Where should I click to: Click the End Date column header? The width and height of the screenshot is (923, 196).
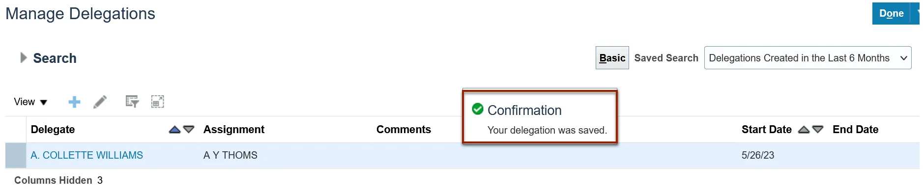(855, 130)
